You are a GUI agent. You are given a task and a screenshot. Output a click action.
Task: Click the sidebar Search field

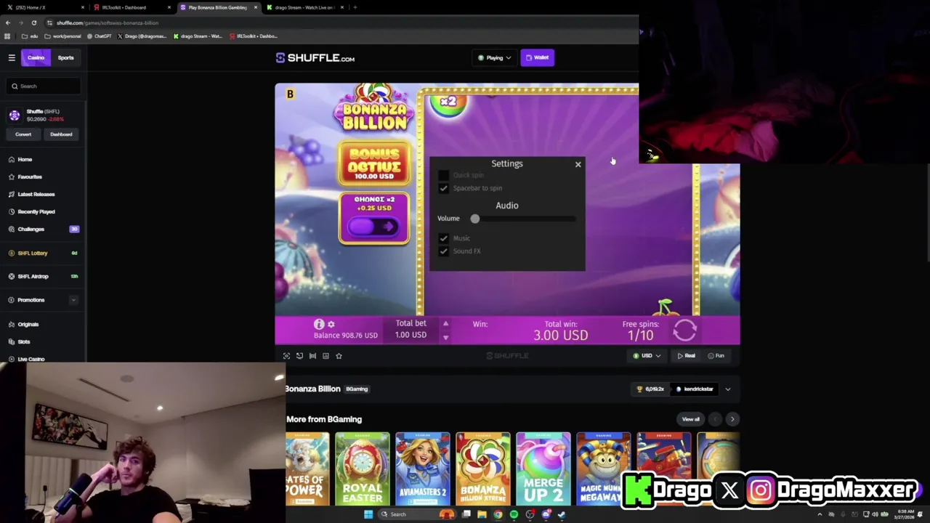tap(44, 86)
